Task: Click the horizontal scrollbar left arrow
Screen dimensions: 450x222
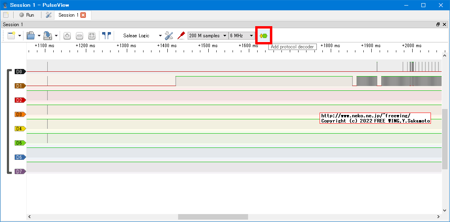Action: (x=29, y=216)
